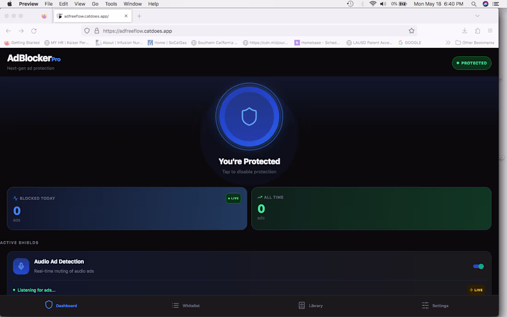Click the yellow LIVE badge in Audio Ad Detection
Viewport: 507px width, 317px height.
click(x=476, y=290)
